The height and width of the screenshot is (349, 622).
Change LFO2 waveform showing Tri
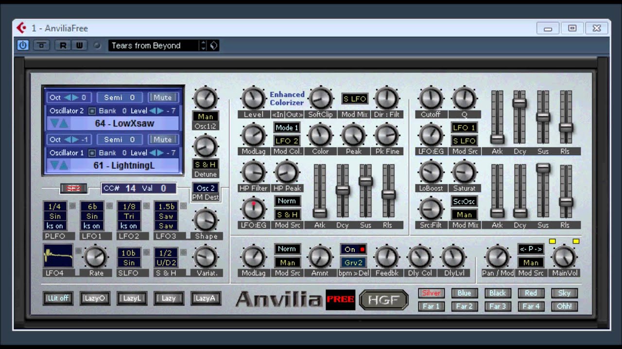(129, 216)
